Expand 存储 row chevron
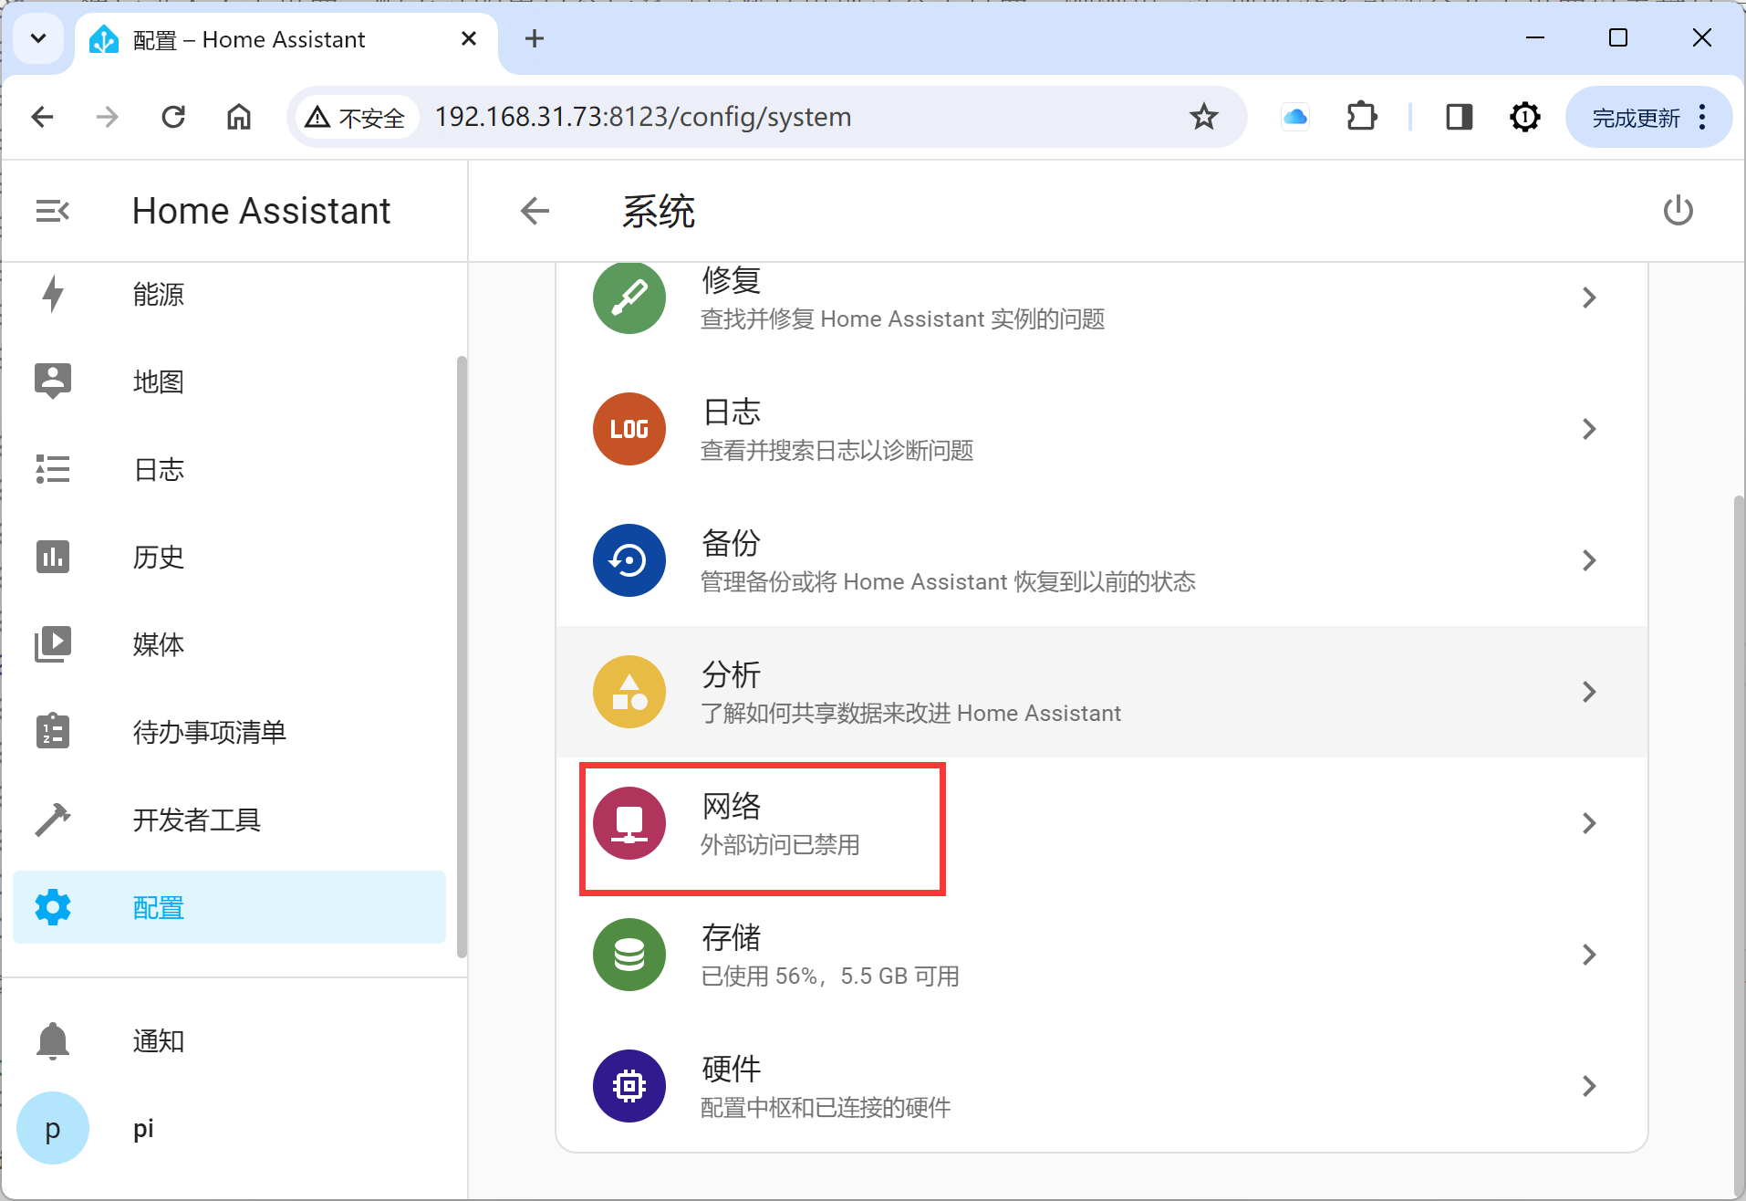The image size is (1746, 1201). (x=1589, y=955)
